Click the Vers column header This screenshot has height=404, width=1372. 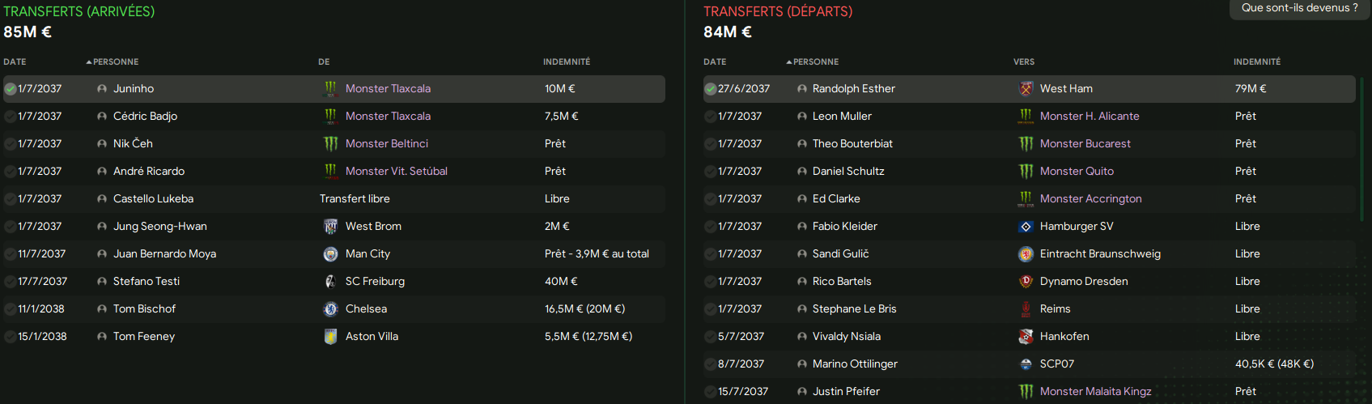point(1024,62)
